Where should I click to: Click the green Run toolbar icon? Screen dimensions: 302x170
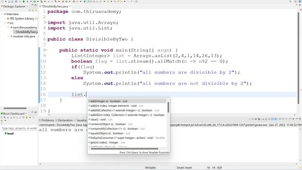34,1
